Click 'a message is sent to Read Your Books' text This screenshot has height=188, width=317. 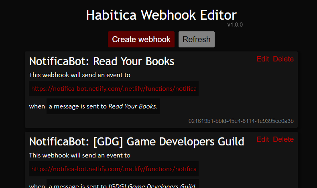(103, 106)
